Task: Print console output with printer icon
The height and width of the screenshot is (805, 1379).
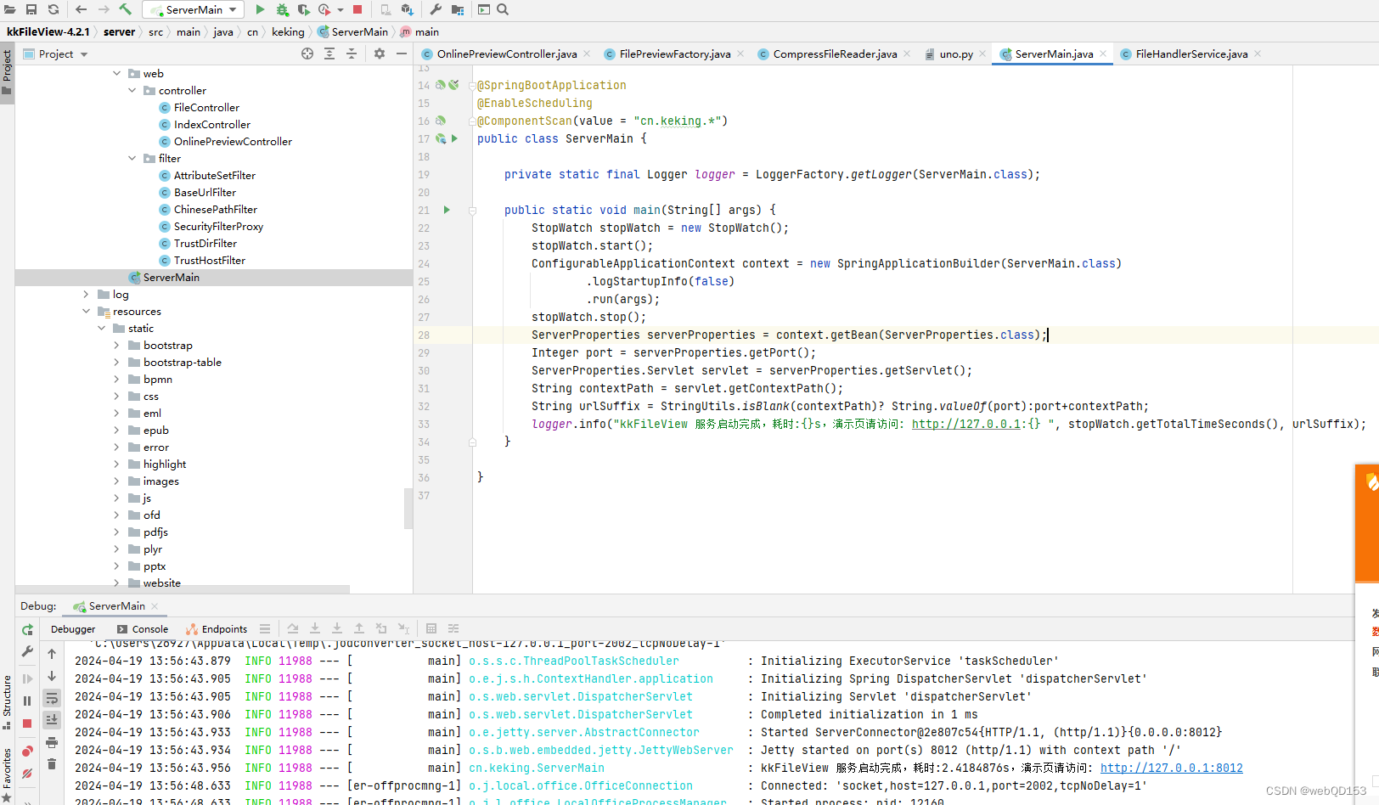Action: click(x=52, y=742)
